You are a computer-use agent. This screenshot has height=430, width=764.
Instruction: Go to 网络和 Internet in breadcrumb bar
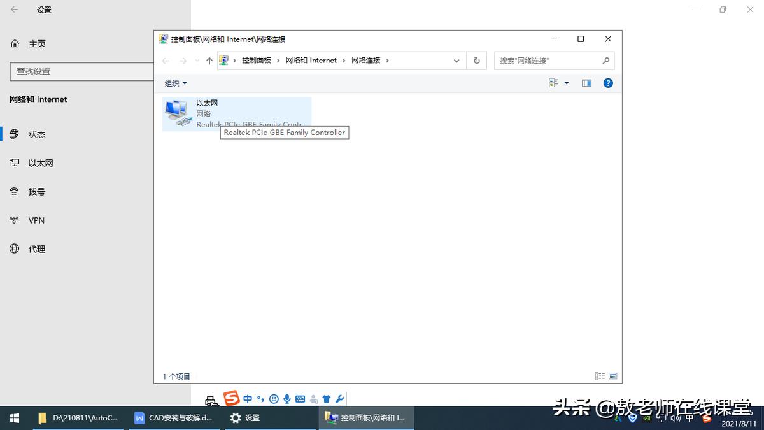click(311, 60)
